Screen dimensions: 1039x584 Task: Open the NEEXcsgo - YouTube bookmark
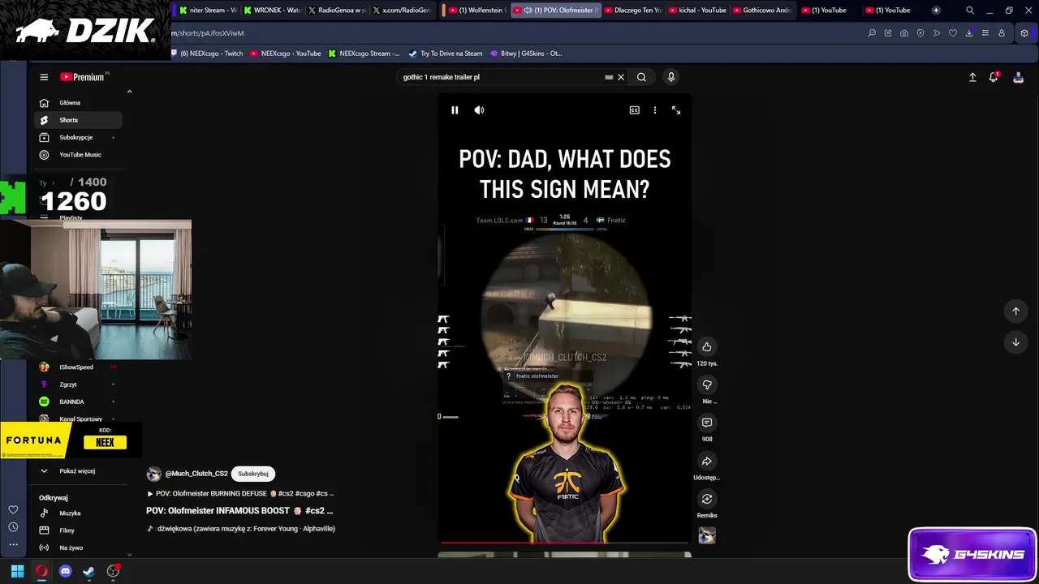coord(286,54)
